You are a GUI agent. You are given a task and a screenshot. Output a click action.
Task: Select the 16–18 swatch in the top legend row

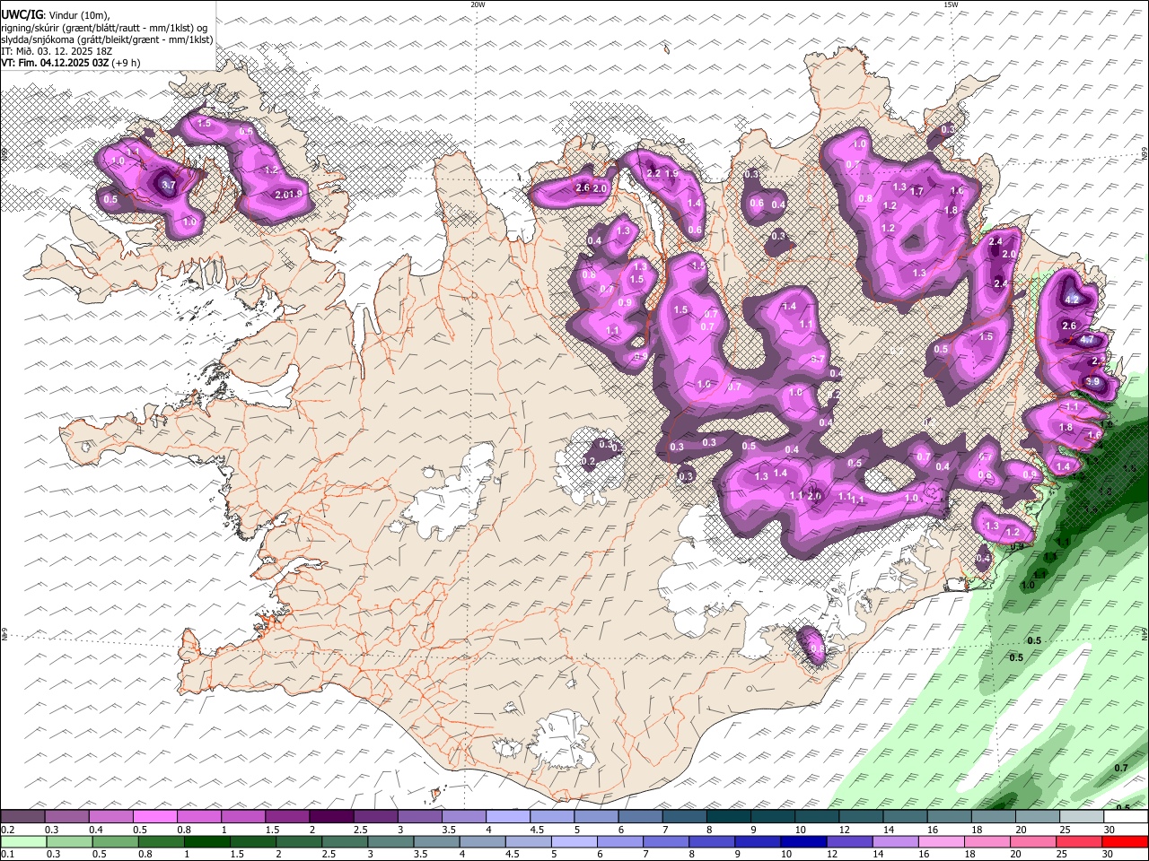coord(950,817)
